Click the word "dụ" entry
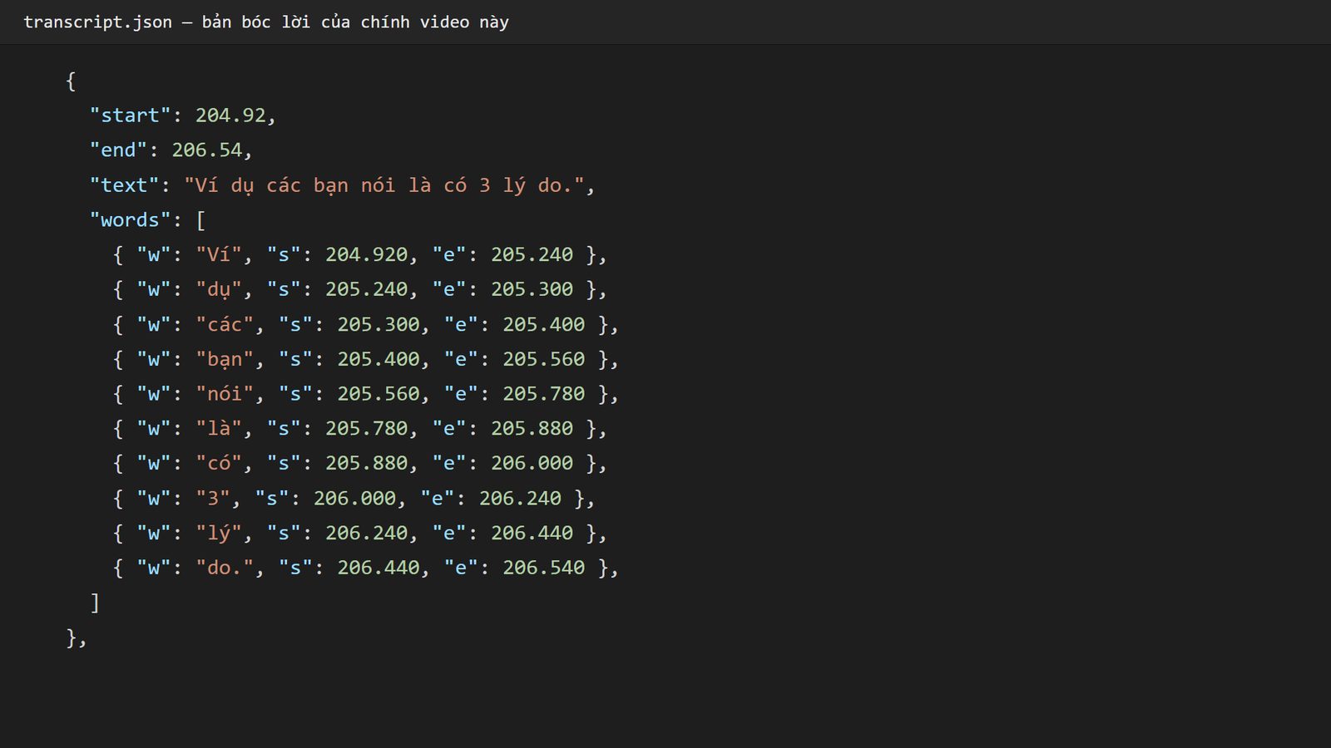The width and height of the screenshot is (1331, 748). (219, 289)
